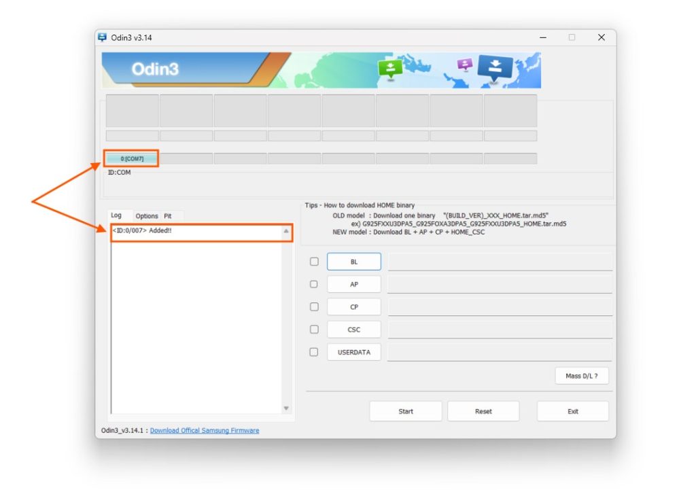Close the Odin3 window
This screenshot has width=696, height=490.
602,37
